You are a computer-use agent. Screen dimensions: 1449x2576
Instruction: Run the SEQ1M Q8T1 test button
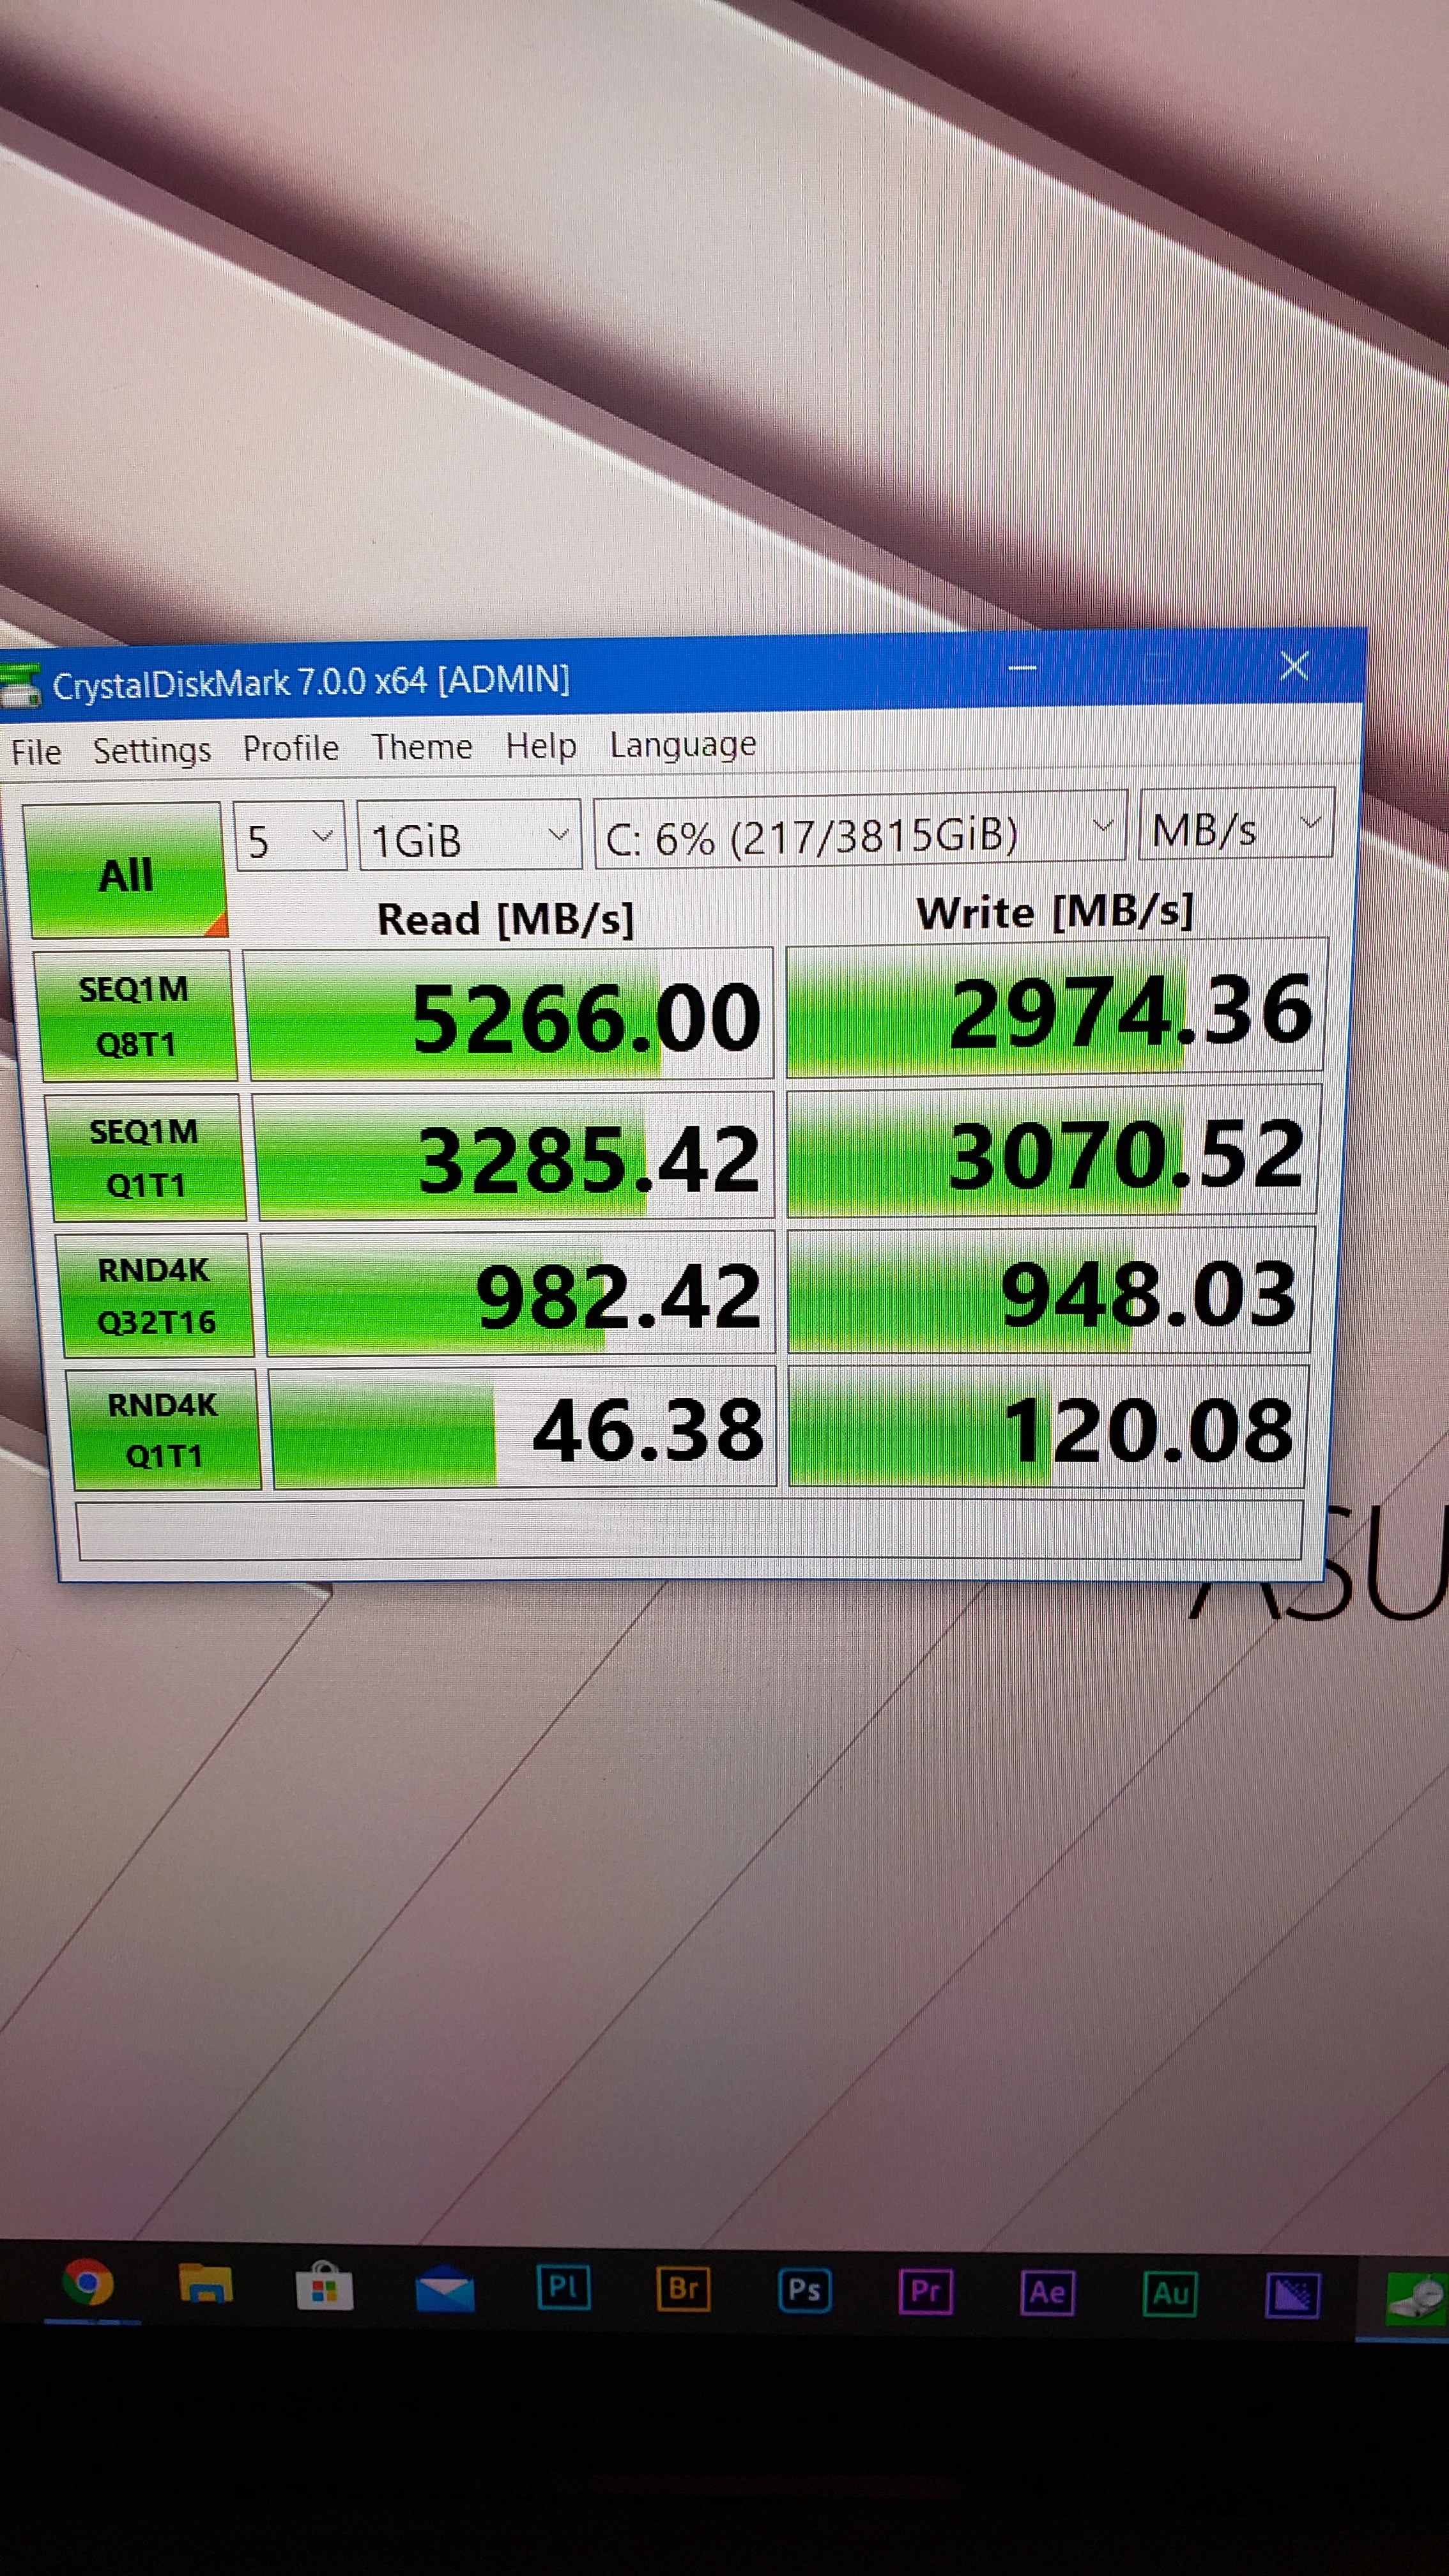tap(137, 1016)
